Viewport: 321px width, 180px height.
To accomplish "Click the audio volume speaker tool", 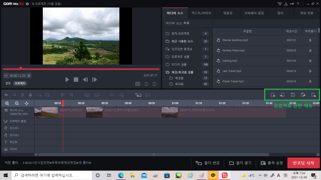I will coord(112,95).
